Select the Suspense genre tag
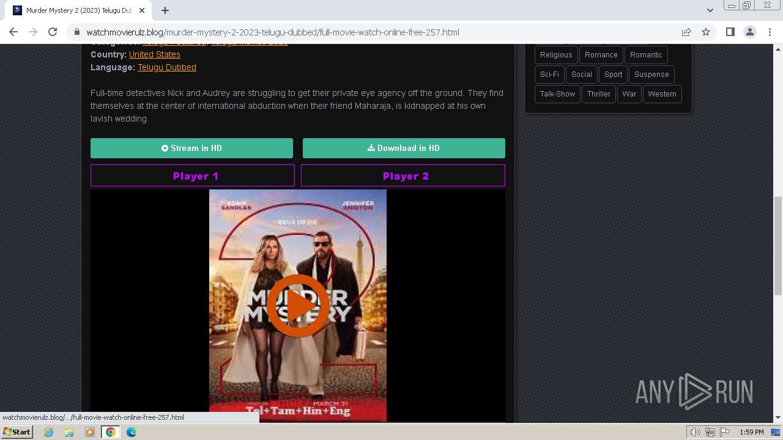This screenshot has width=783, height=440. 651,75
